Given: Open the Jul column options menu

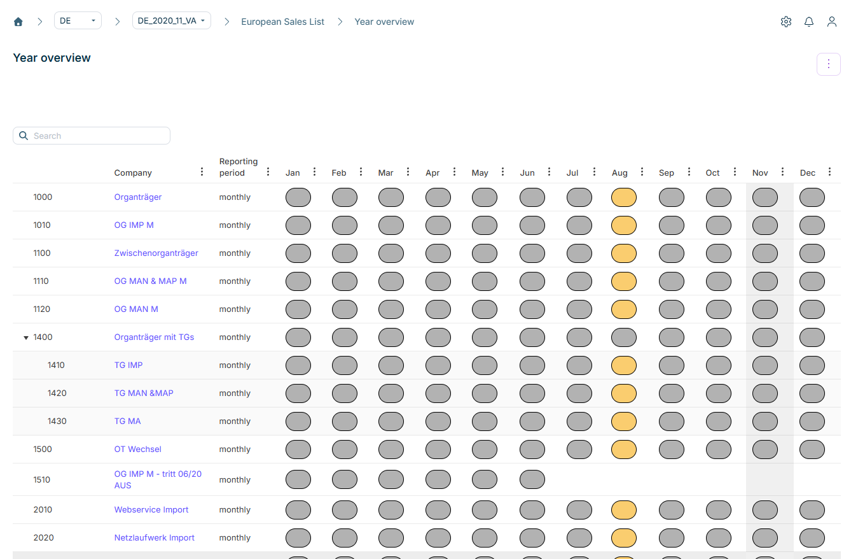Looking at the screenshot, I should [595, 172].
